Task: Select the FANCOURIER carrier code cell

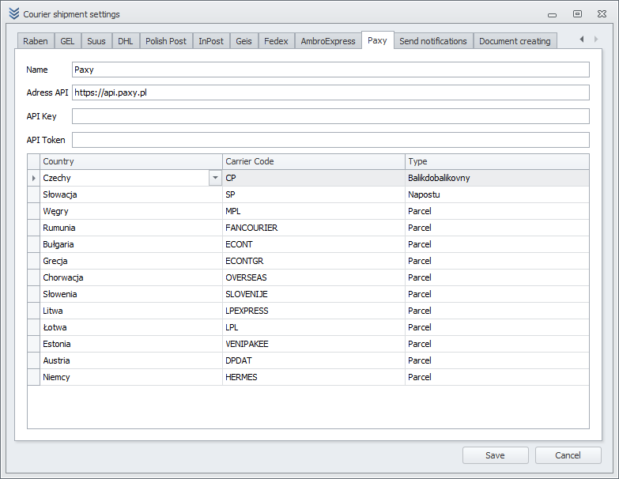Action: tap(314, 228)
